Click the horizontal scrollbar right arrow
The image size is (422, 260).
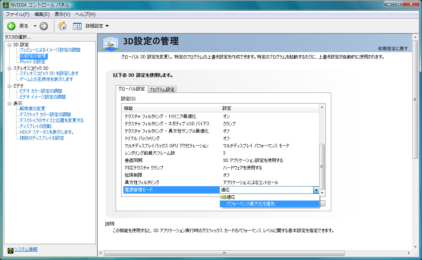(409, 253)
